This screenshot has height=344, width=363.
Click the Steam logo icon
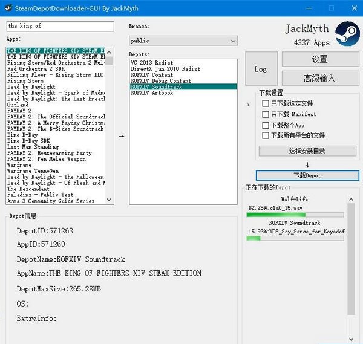pyautogui.click(x=347, y=34)
